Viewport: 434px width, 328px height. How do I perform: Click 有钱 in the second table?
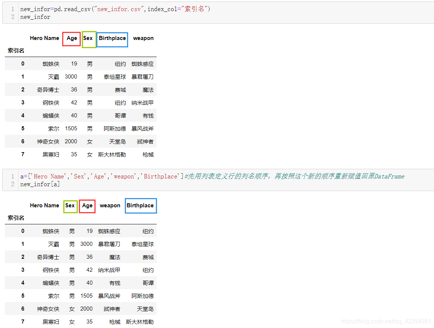115,283
